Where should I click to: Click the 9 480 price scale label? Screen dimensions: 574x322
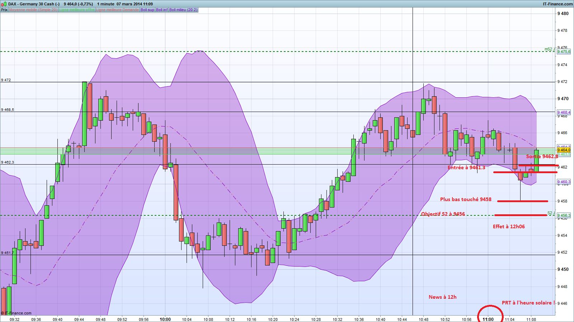pos(563,14)
